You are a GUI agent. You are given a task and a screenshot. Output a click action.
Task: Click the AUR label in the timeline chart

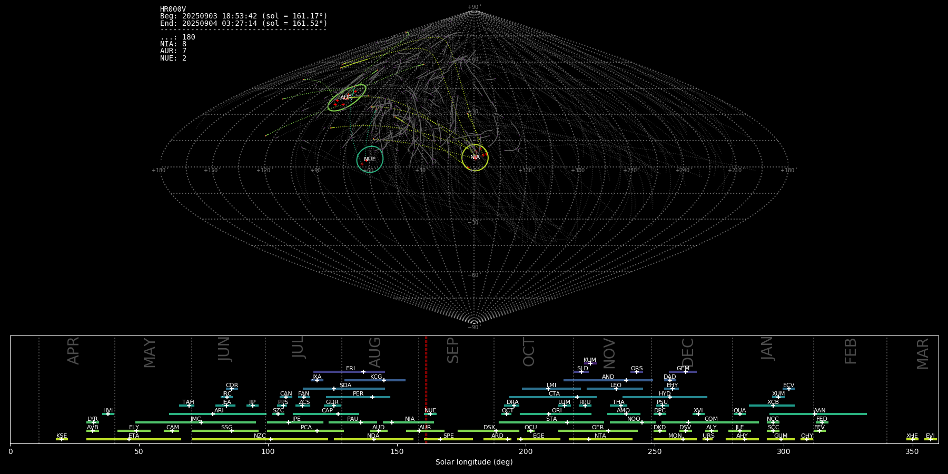[425, 427]
